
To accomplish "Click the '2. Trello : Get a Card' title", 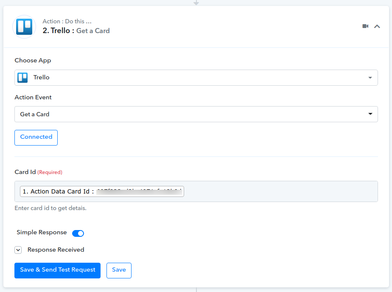I will pyautogui.click(x=76, y=31).
